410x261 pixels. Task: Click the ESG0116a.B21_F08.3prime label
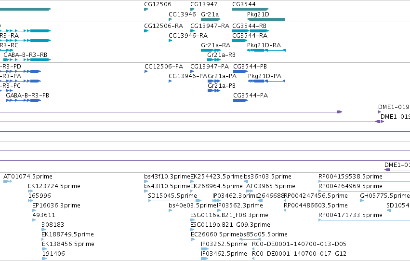pos(229,215)
